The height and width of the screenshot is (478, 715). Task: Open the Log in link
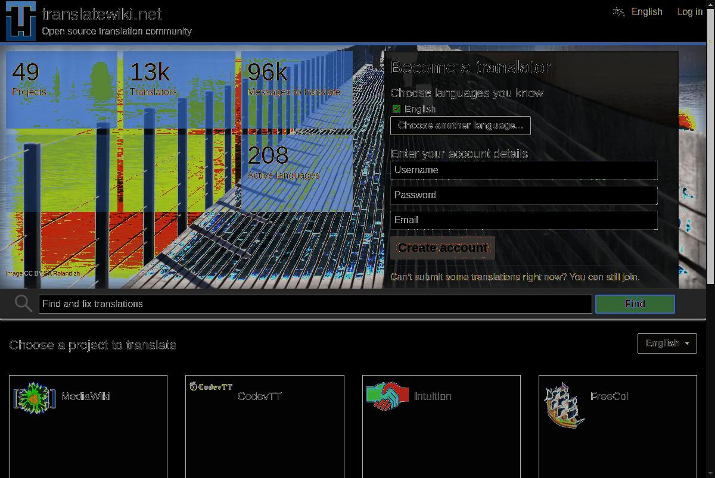coord(689,11)
